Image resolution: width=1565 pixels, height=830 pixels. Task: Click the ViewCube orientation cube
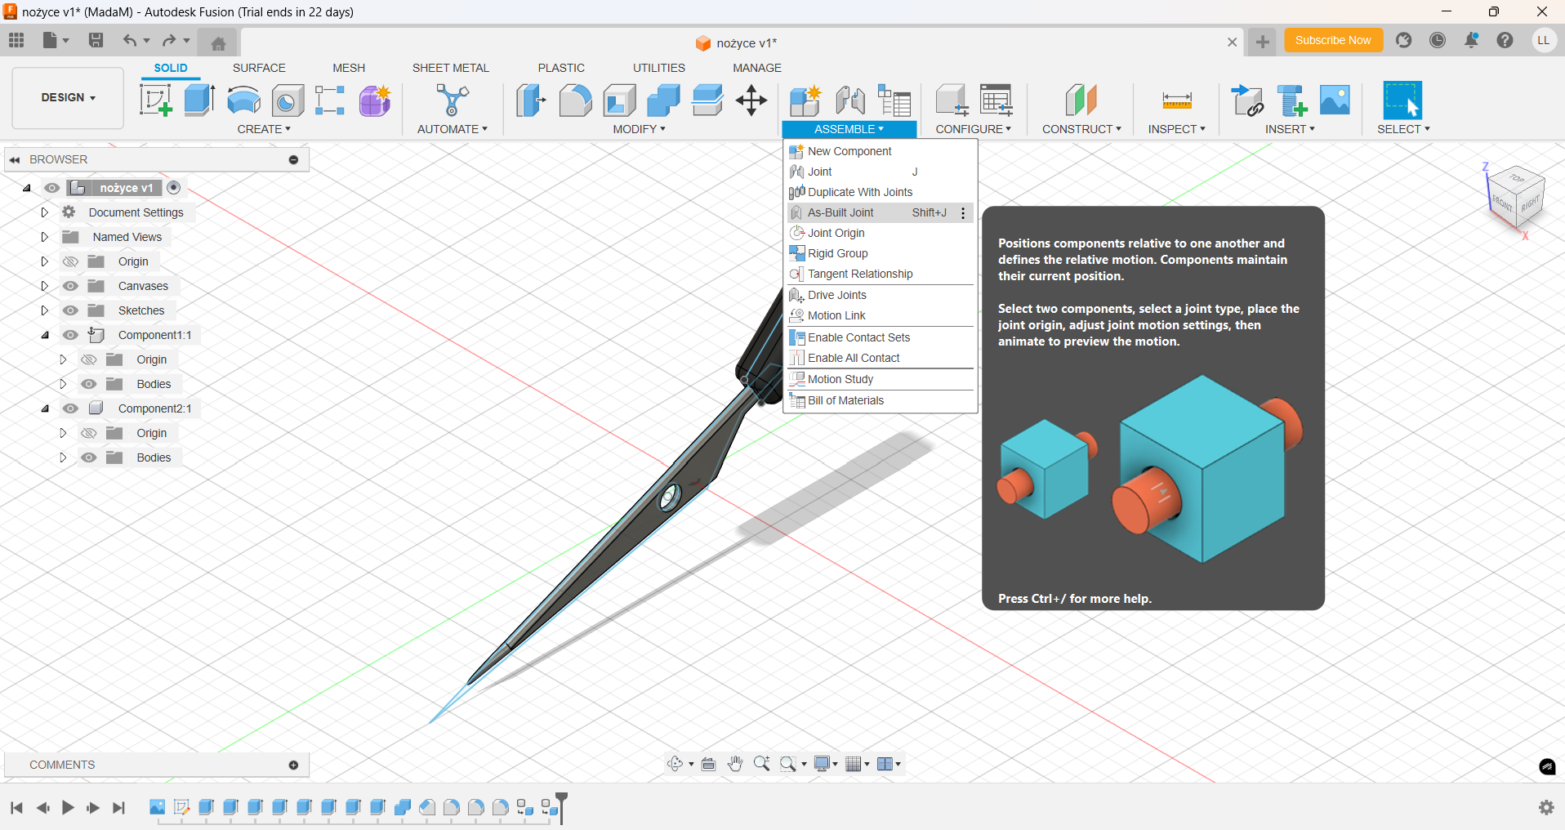coord(1515,198)
